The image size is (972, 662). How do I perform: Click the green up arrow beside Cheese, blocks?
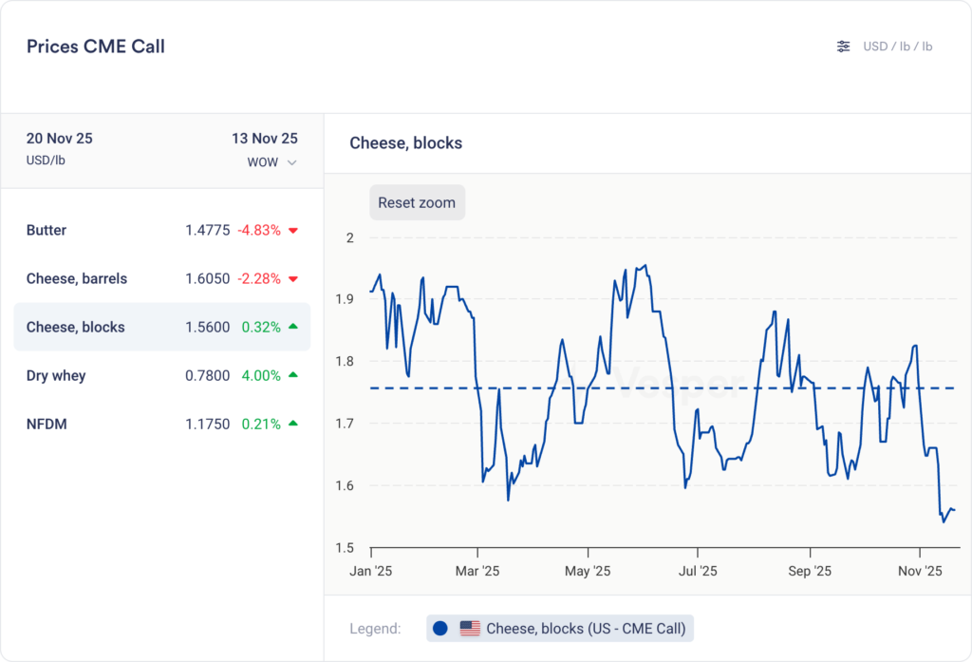(x=292, y=327)
